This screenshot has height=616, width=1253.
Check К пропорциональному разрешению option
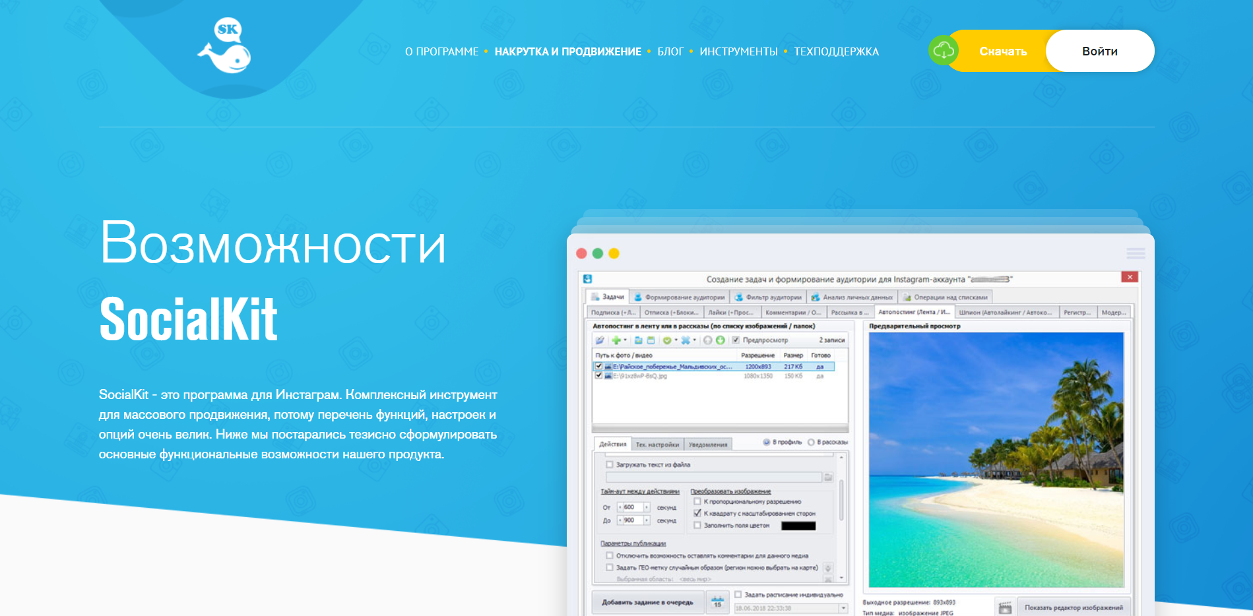[697, 501]
